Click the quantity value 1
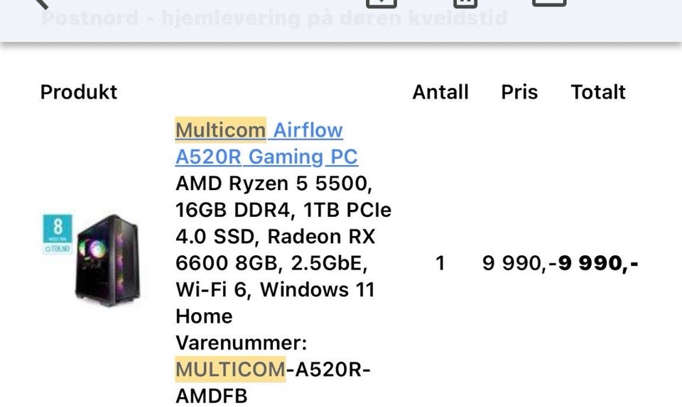Screen dimensions: 682x407 [440, 263]
